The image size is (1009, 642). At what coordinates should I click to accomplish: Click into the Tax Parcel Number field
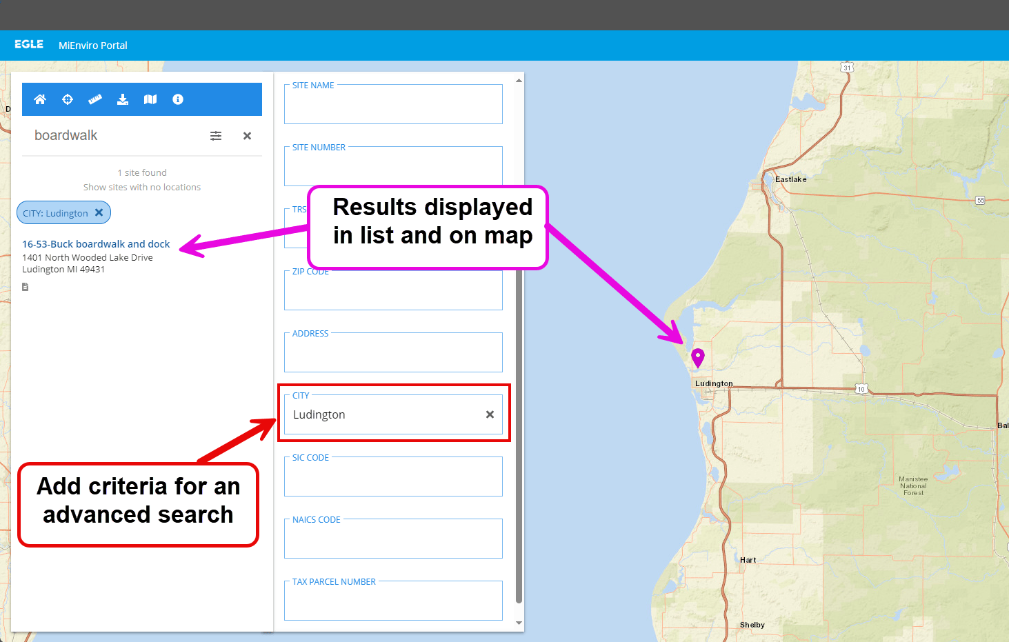point(393,601)
